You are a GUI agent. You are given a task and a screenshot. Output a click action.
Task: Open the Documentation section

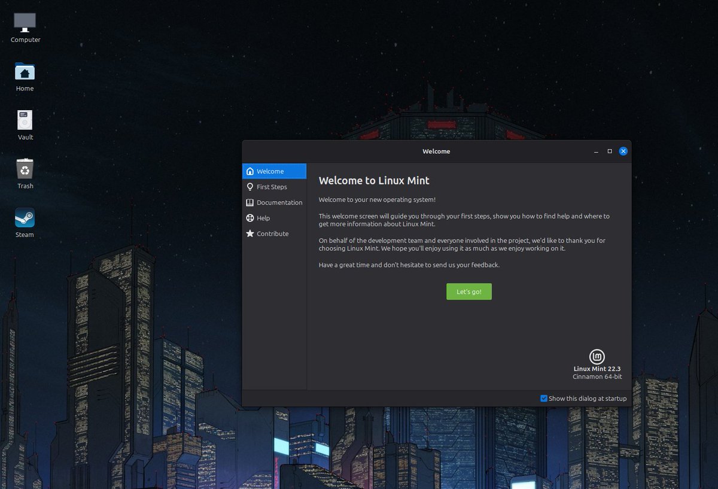(274, 202)
